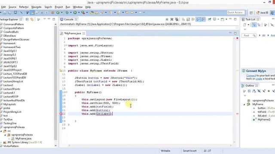This screenshot has width=275, height=154.
Task: Open the Display Selected Console dropdown arrow
Action: (218, 19)
